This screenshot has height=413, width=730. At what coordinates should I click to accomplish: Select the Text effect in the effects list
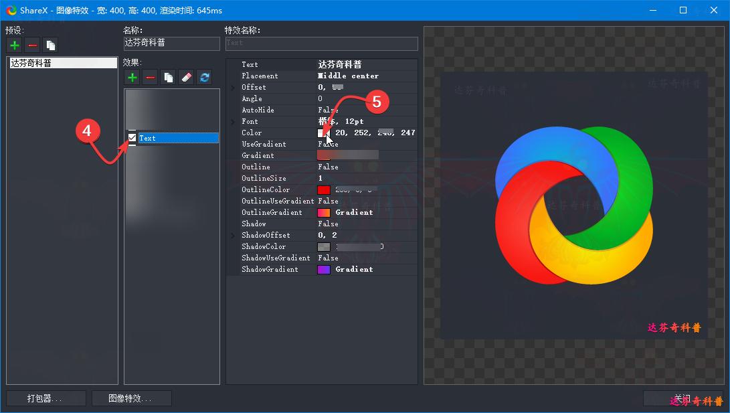coord(177,138)
